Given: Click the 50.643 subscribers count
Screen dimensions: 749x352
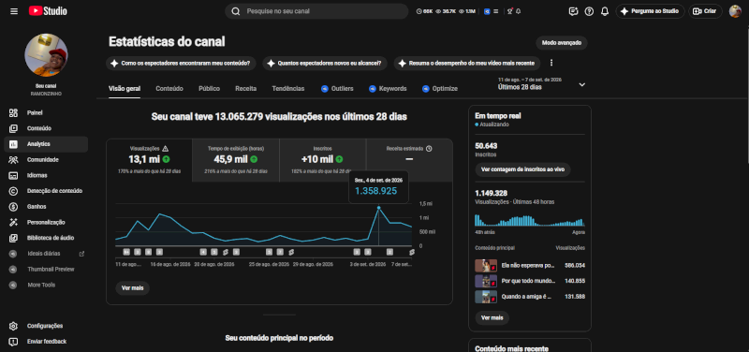Looking at the screenshot, I should 486,146.
